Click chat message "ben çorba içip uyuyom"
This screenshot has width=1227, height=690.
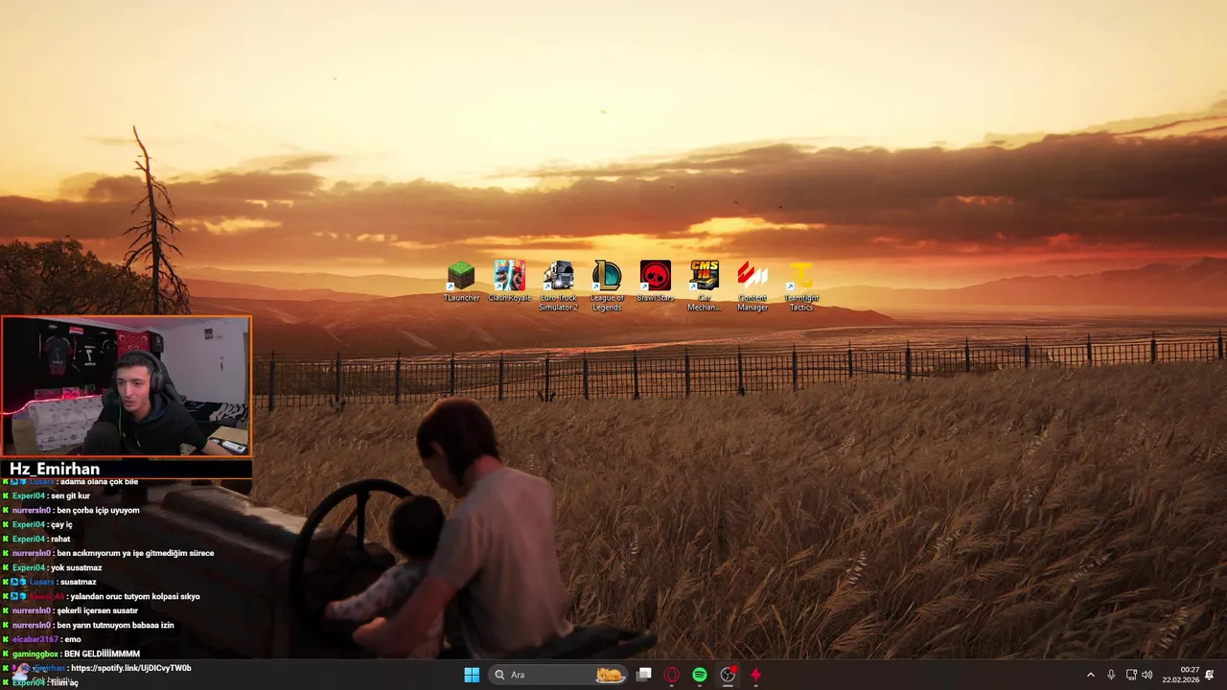pyautogui.click(x=98, y=510)
